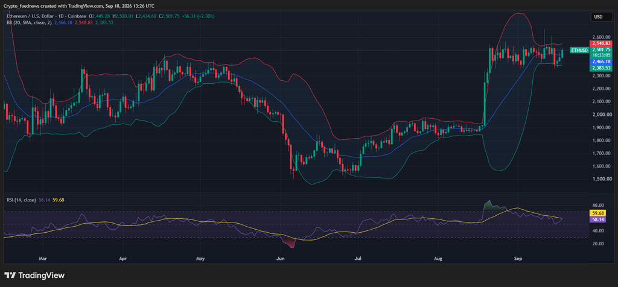Click the purple 58.14 value in RSI legend

[x=43, y=200]
